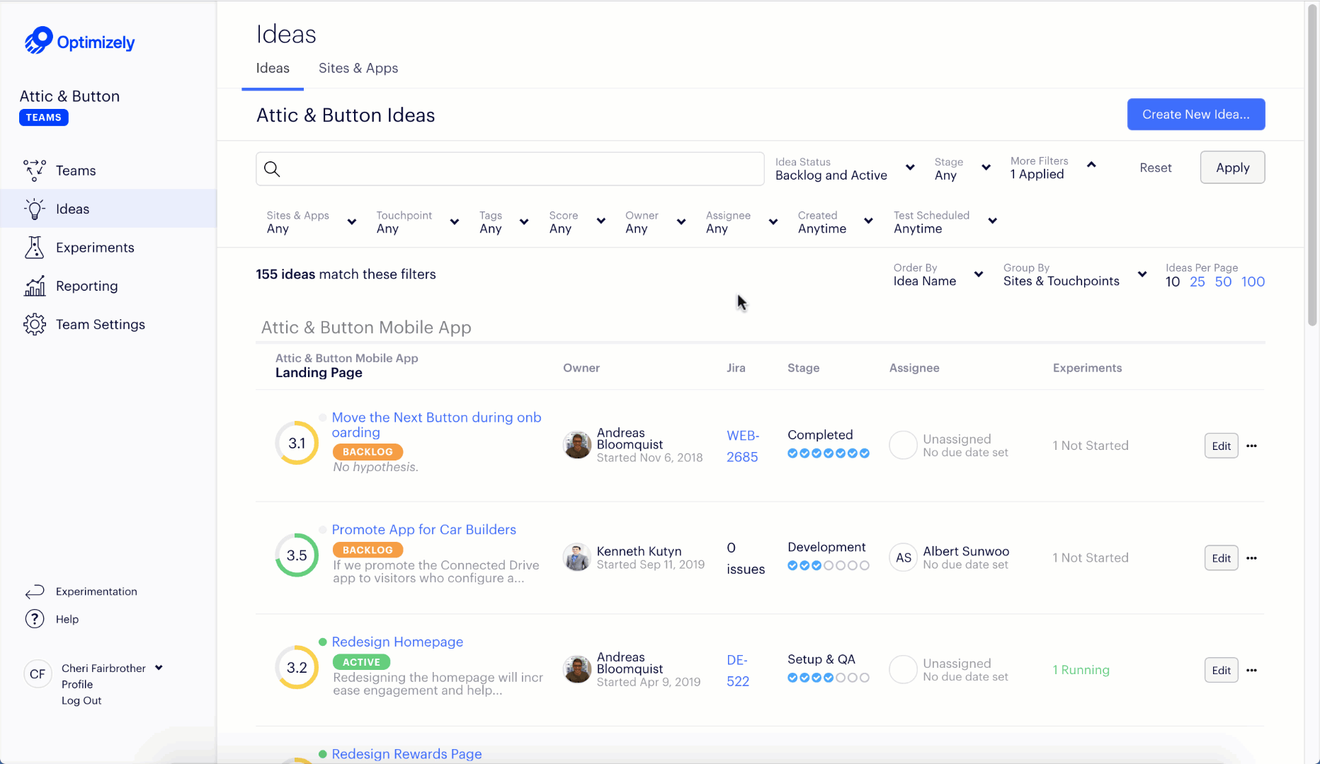Open the Tags filter dropdown
1320x764 pixels.
(504, 222)
